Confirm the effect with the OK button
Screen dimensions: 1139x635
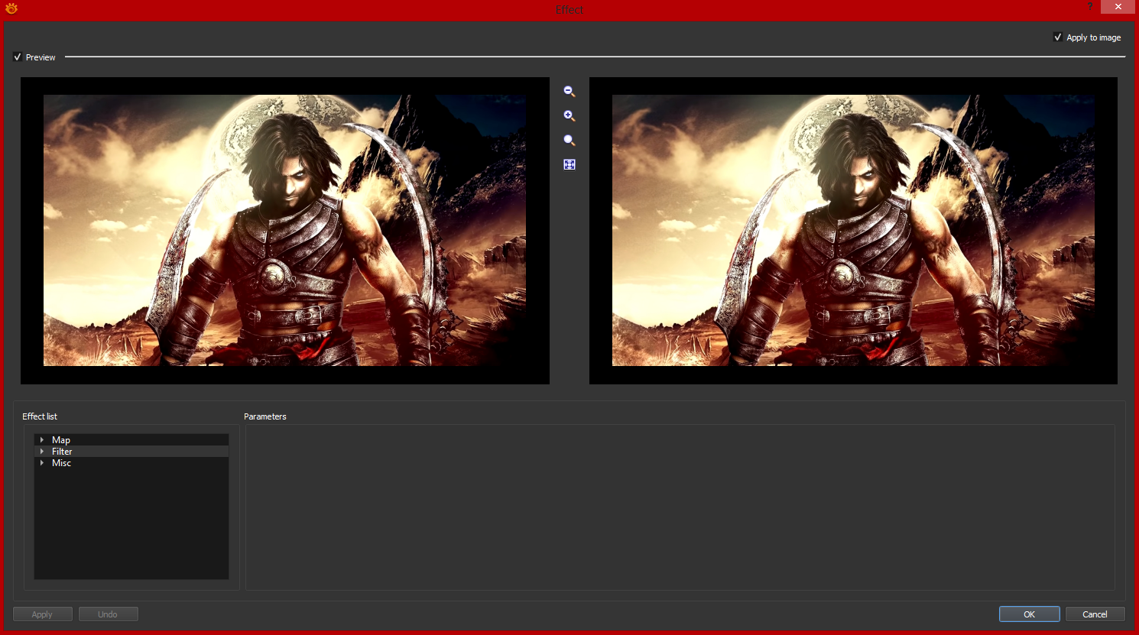[x=1030, y=614]
